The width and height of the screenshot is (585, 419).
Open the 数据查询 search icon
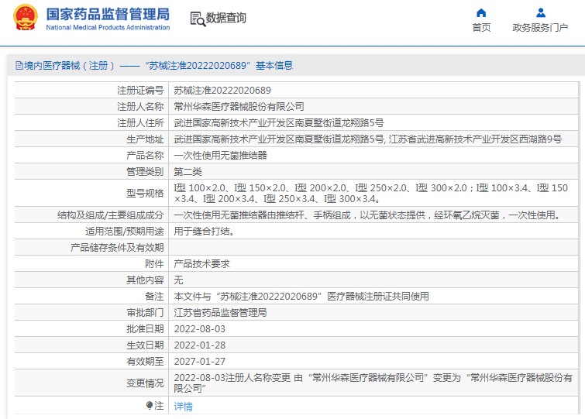click(x=198, y=19)
